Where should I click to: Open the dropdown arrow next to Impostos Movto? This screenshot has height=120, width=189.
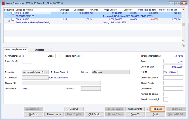[148, 109]
